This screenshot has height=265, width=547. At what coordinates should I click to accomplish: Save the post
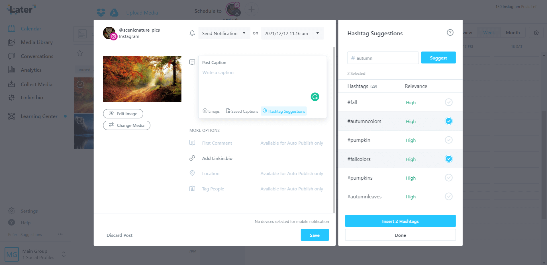coord(315,235)
